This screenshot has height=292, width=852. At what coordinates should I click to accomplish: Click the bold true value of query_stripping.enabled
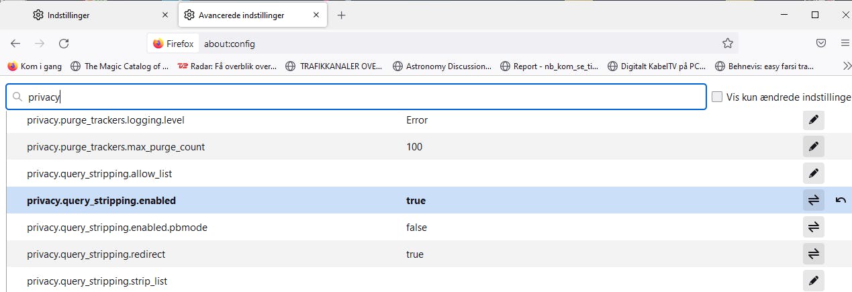(x=416, y=200)
